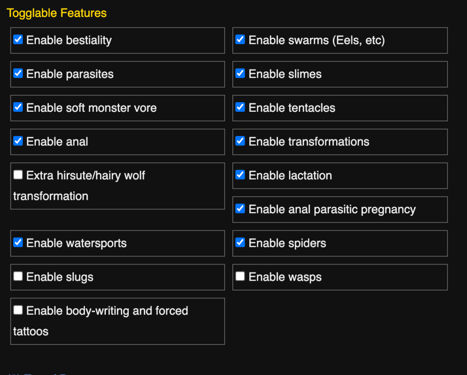Turn off Enable tentacles

click(240, 107)
